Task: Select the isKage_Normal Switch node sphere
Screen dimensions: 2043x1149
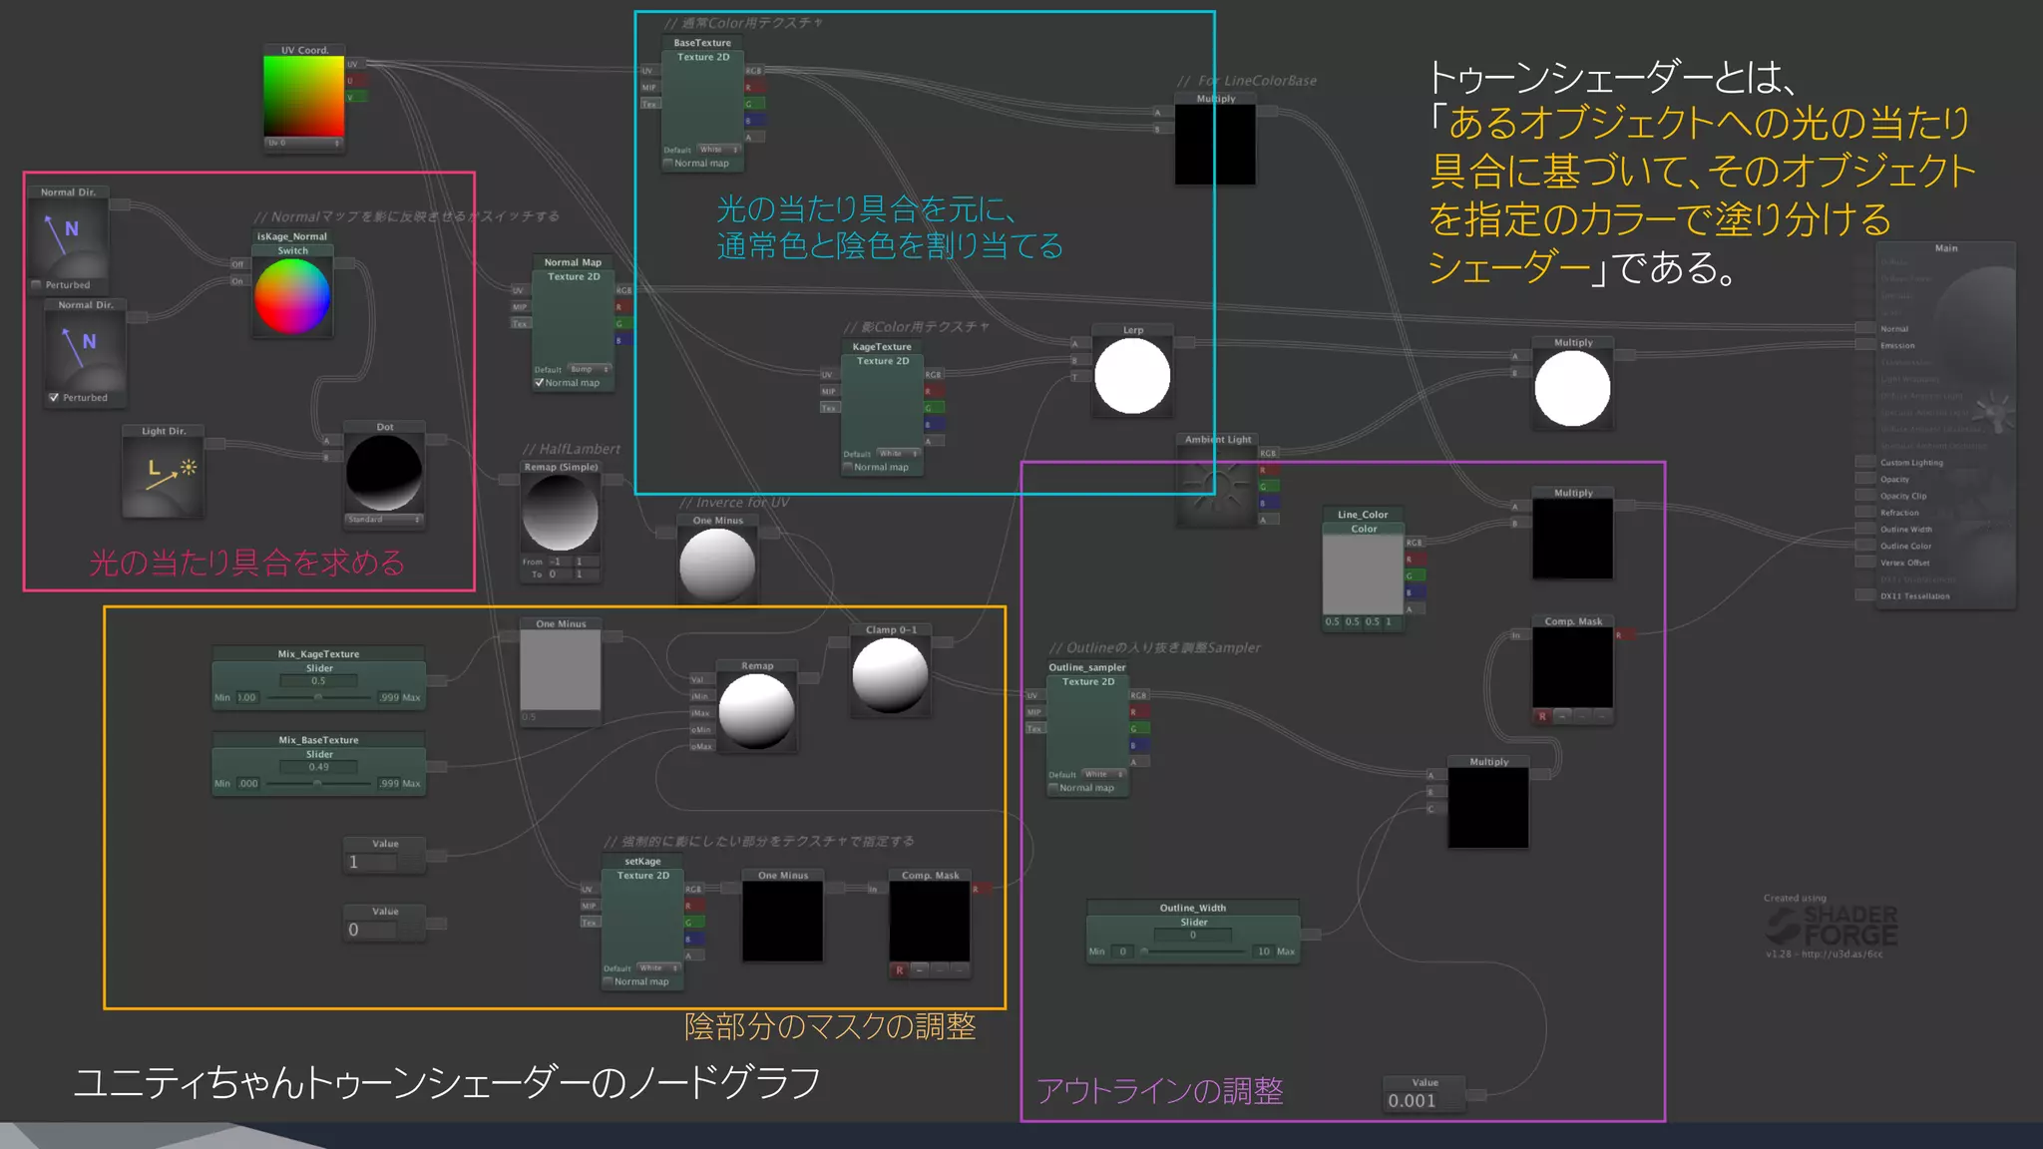Action: (x=292, y=297)
